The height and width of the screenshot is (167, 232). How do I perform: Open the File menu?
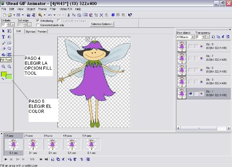tap(4, 9)
